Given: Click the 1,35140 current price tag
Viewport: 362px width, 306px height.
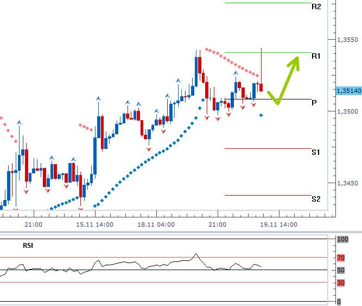Looking at the screenshot, I should click(348, 91).
